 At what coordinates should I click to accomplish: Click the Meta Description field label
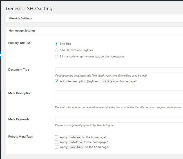(20, 93)
